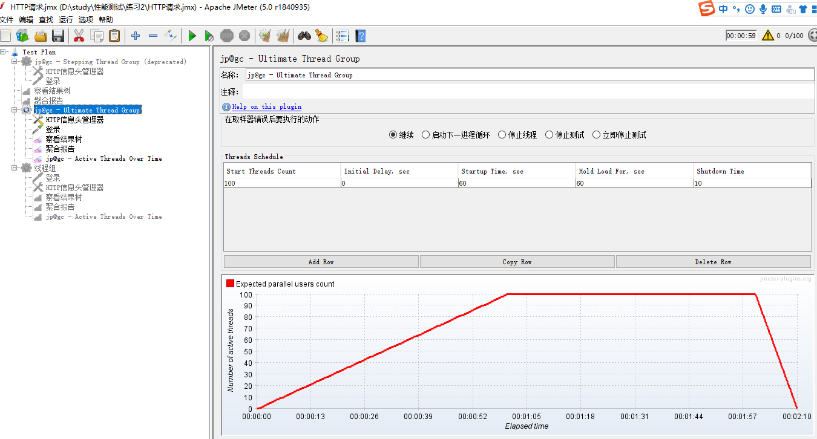Click the New test plan toolbar icon

5,36
